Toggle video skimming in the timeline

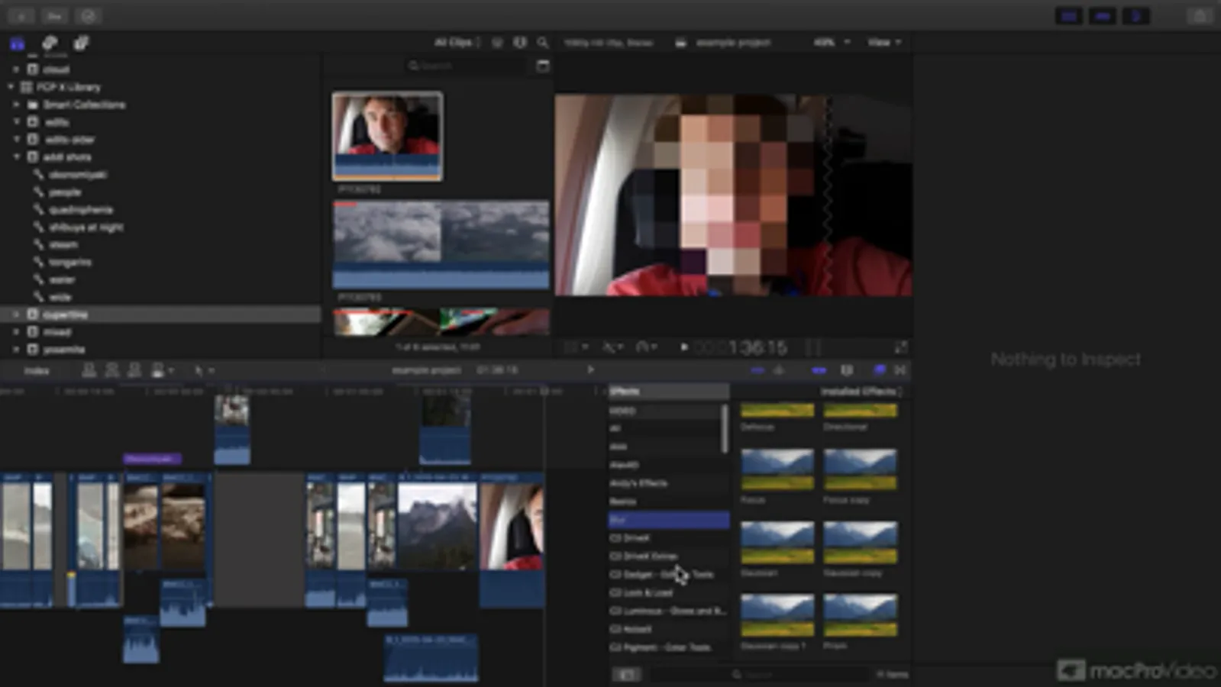[x=757, y=370]
